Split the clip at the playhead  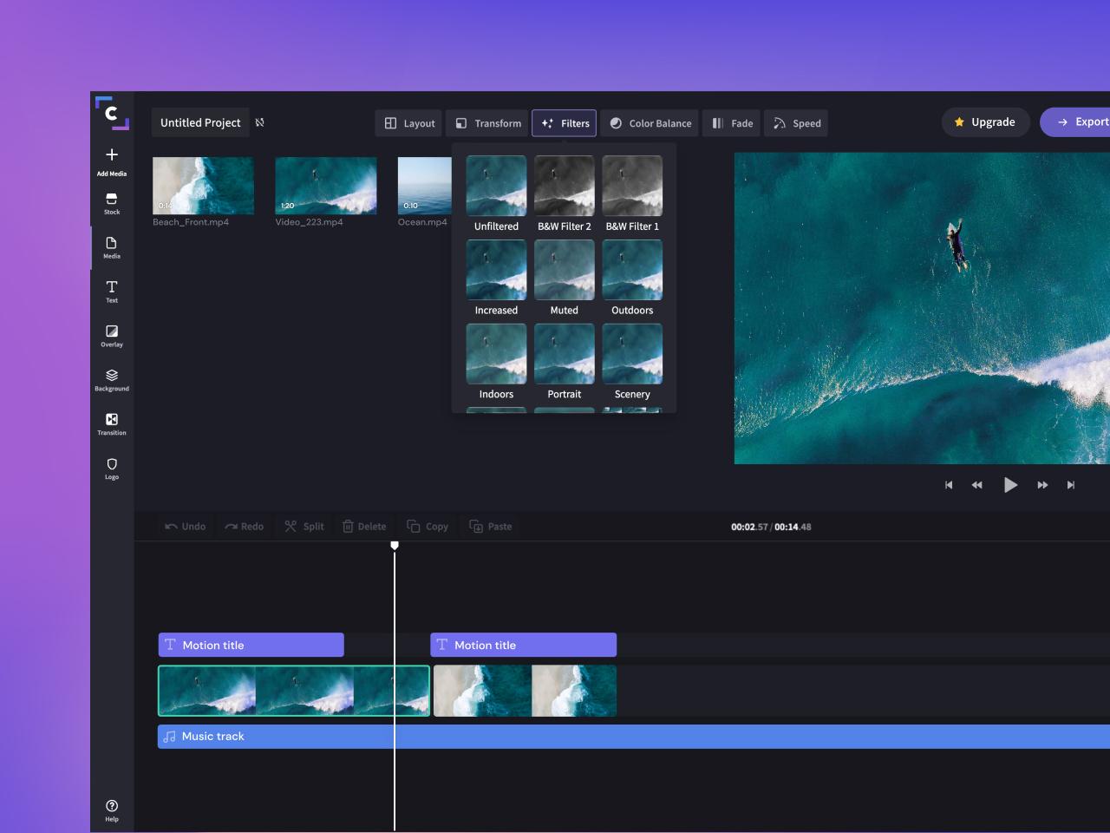(304, 526)
